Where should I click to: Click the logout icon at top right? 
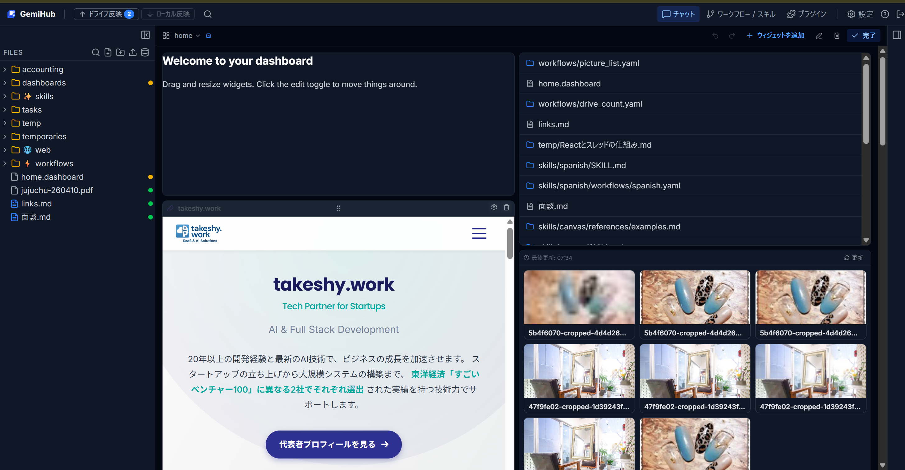(x=900, y=14)
